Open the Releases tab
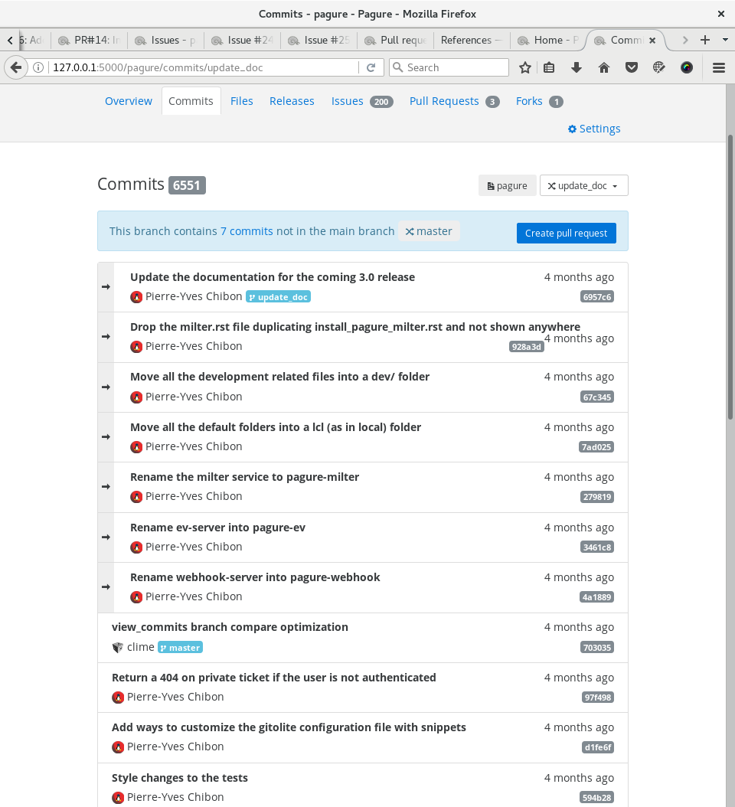 (x=292, y=101)
